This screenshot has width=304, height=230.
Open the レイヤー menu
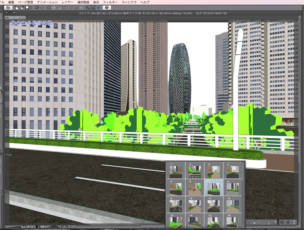click(67, 2)
